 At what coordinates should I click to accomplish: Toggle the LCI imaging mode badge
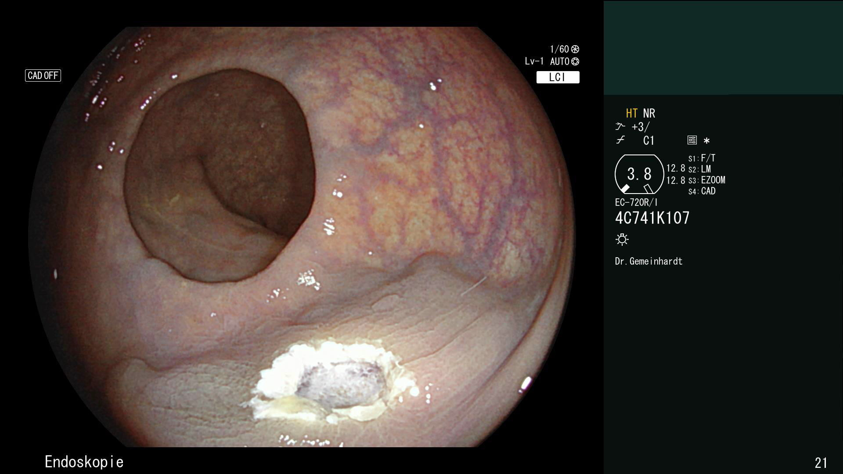(558, 77)
